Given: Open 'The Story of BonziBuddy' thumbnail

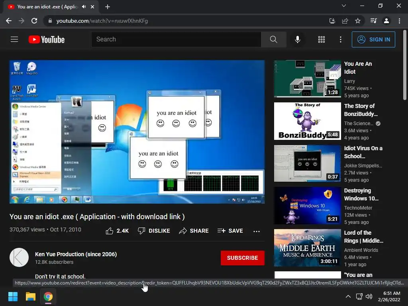Looking at the screenshot, I should tap(307, 121).
